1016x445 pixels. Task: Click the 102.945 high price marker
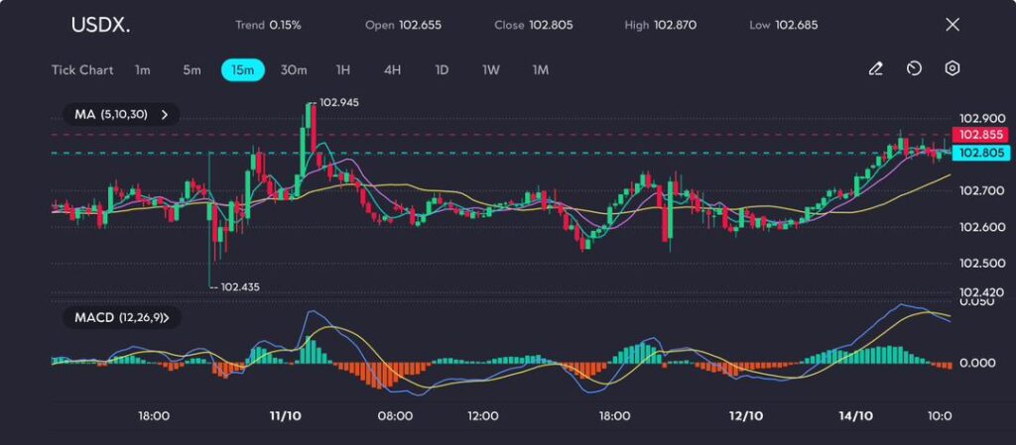[339, 102]
